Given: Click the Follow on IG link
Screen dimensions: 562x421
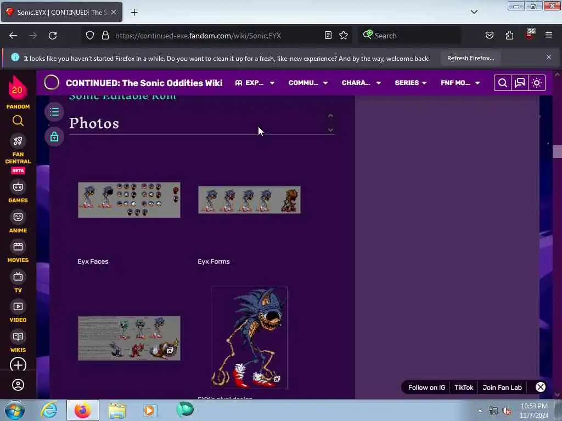Looking at the screenshot, I should pos(426,388).
